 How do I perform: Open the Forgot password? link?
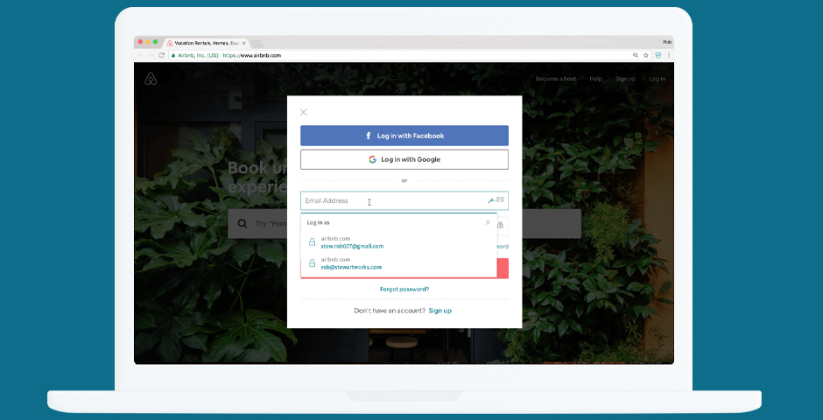click(404, 289)
